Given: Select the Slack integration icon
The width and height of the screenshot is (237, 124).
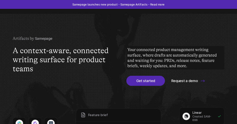Looking at the screenshot, I should coord(19,122).
